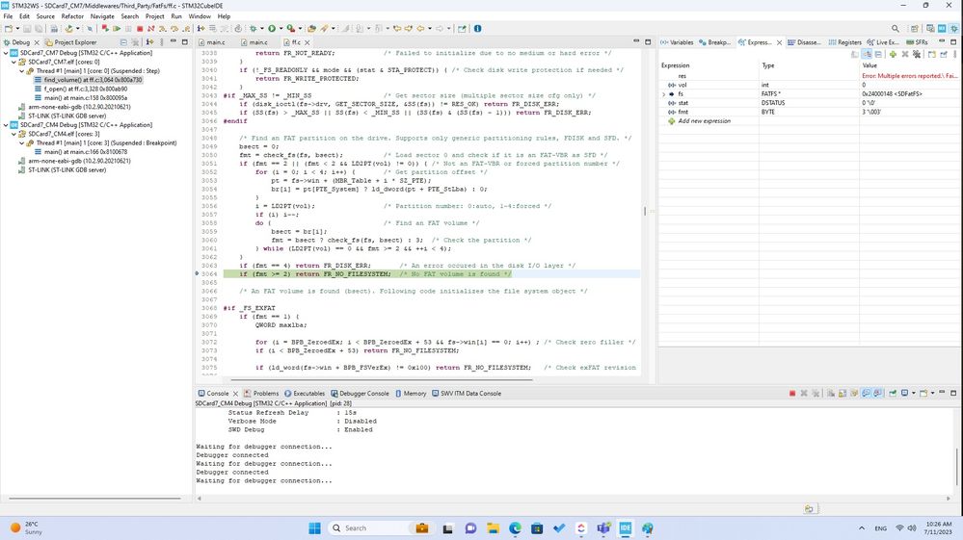Click the red Terminate button in main toolbar
Image resolution: width=963 pixels, height=540 pixels.
click(x=140, y=28)
